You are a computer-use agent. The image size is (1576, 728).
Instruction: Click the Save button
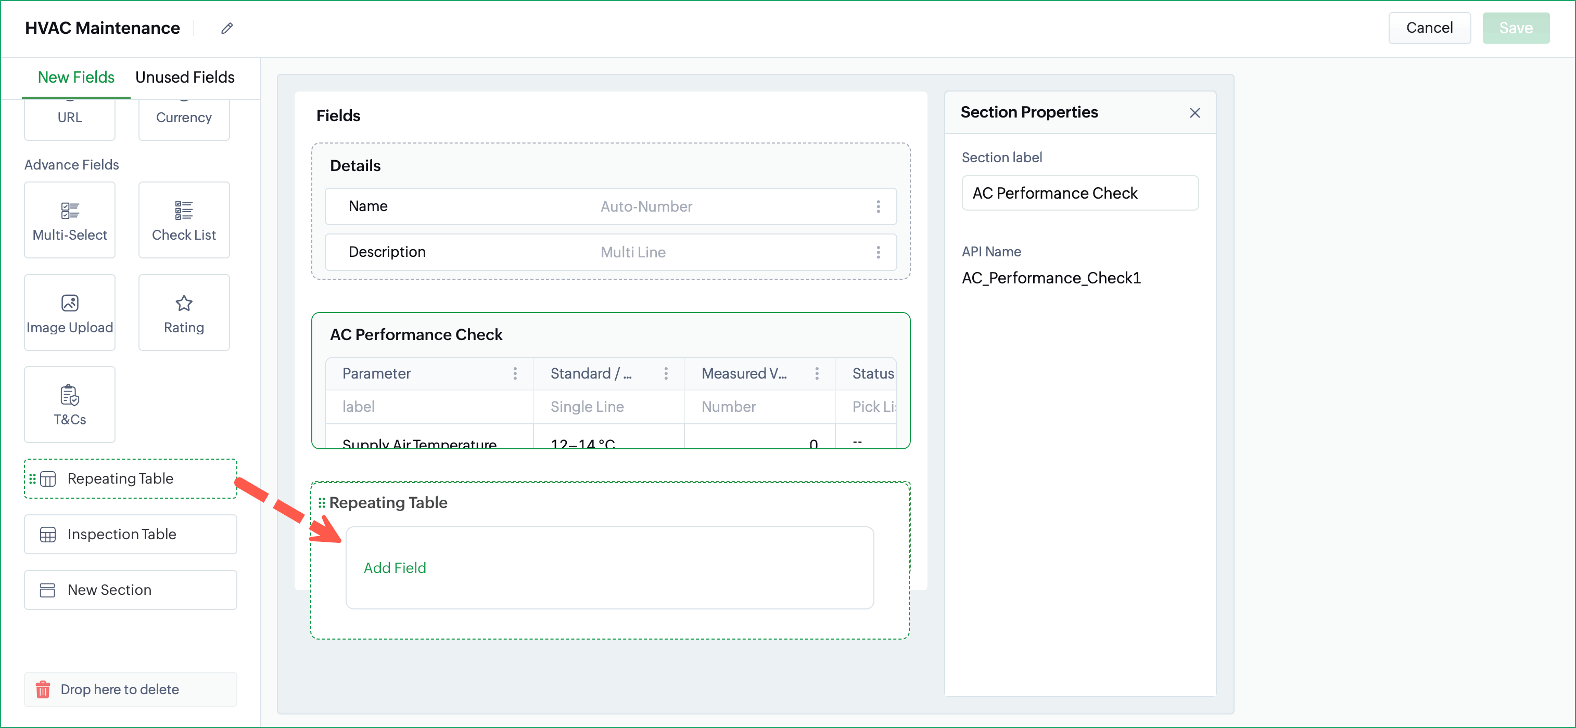coord(1516,28)
